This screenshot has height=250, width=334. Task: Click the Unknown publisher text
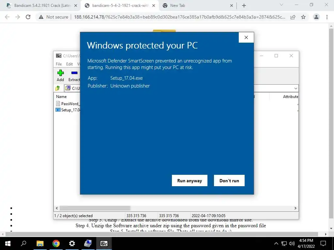click(130, 86)
